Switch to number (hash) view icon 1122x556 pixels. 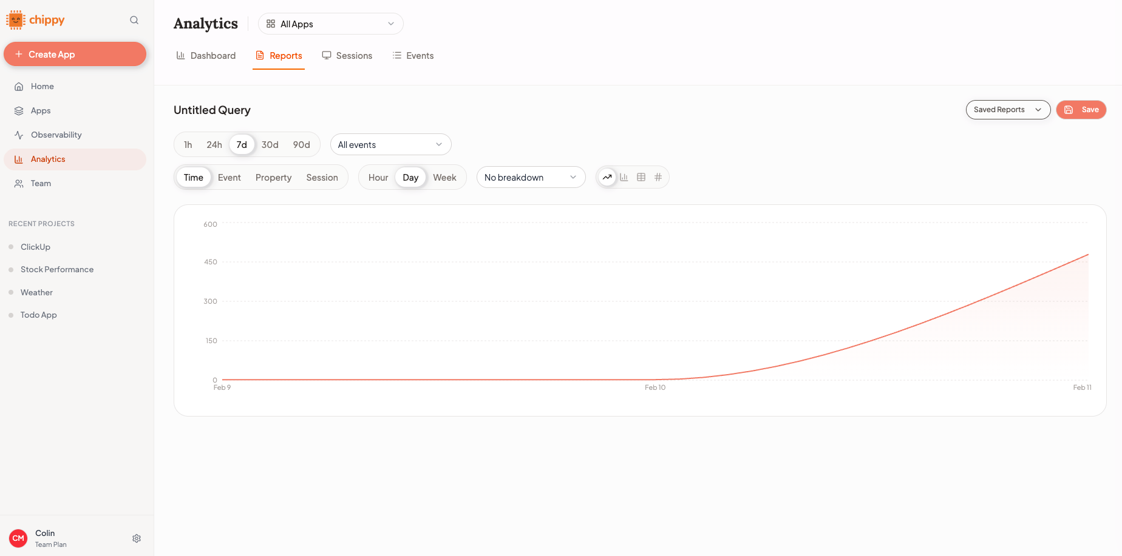coord(658,177)
